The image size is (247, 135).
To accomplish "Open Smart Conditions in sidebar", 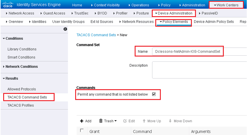I will pos(21,57).
